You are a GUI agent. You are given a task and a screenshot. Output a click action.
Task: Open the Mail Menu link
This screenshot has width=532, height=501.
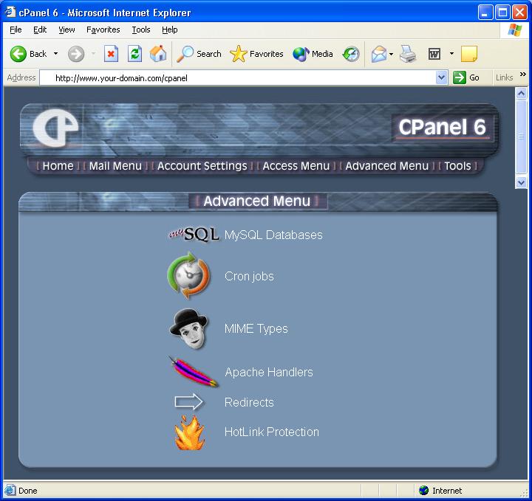pos(115,166)
